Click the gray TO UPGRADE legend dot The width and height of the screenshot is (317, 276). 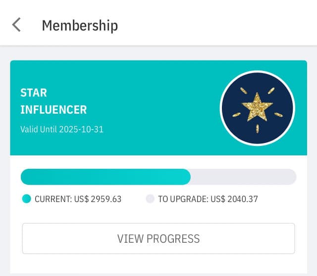coord(150,199)
